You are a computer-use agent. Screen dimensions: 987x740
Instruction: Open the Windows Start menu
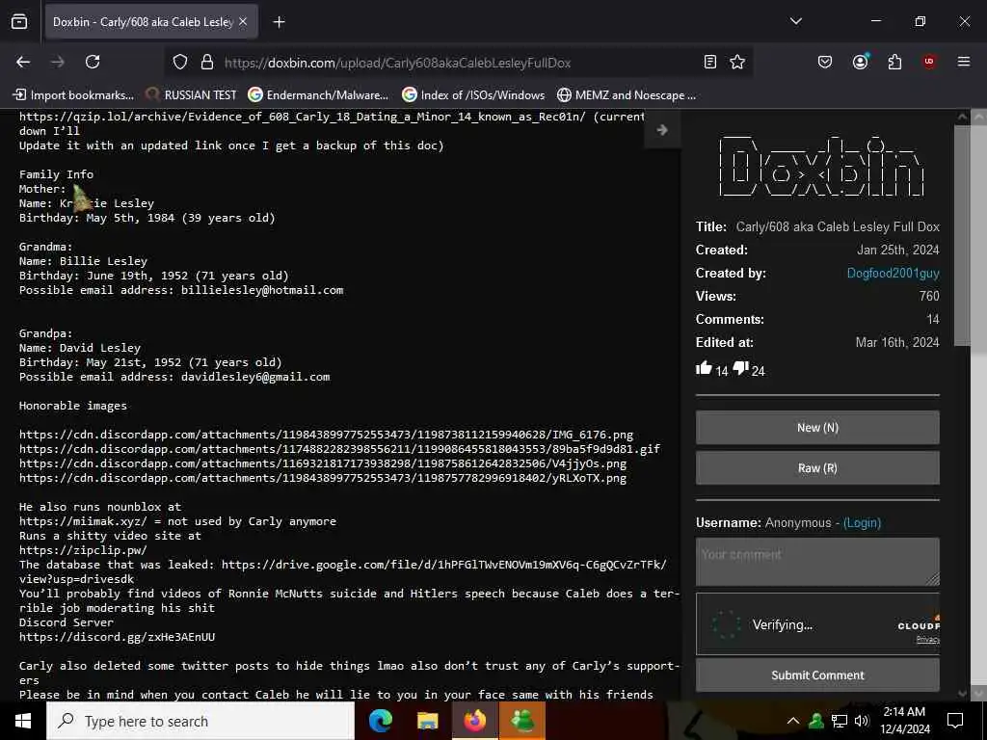[x=23, y=721]
